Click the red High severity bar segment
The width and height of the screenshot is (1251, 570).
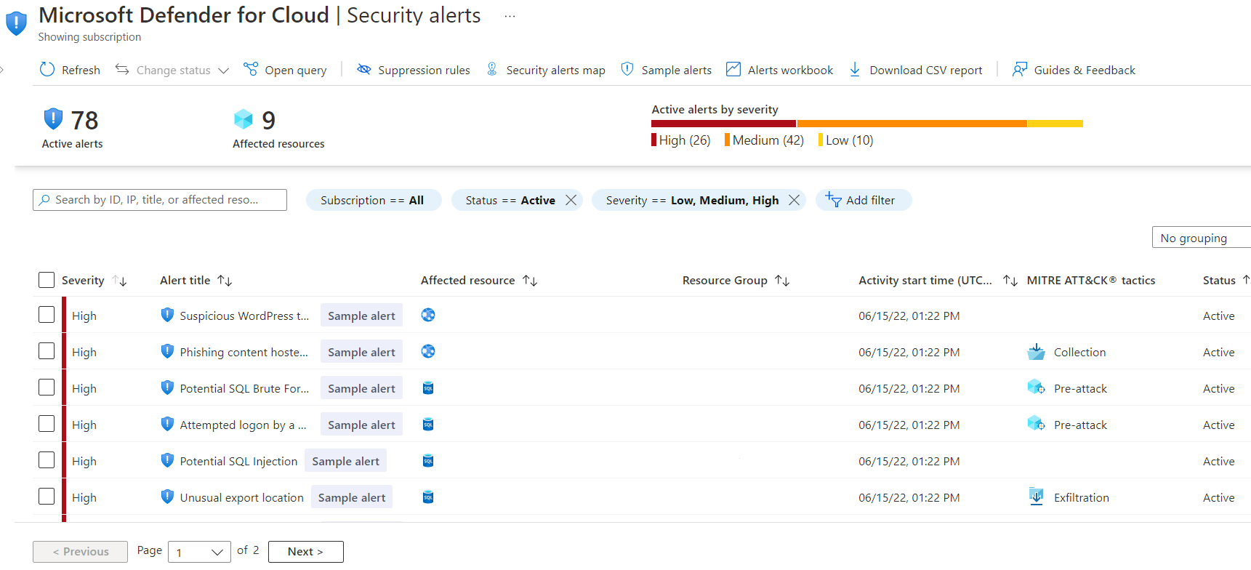click(x=723, y=124)
